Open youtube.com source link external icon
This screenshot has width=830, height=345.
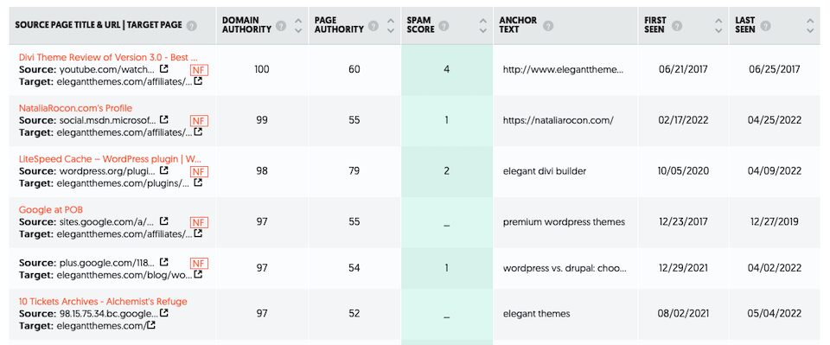tap(164, 69)
